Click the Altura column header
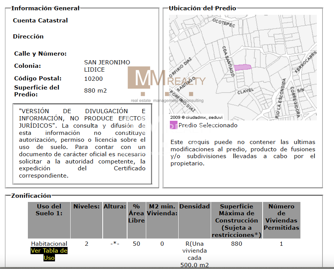 coord(115,207)
